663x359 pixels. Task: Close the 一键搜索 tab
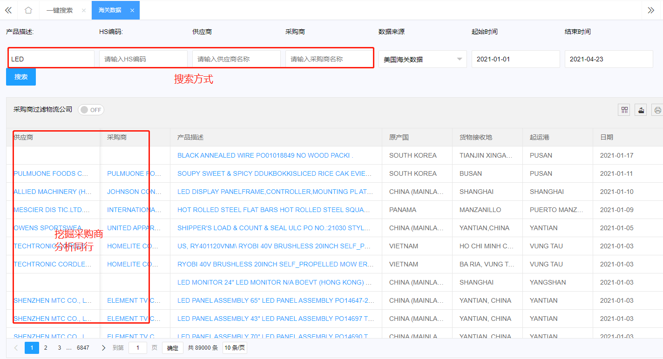[x=83, y=10]
